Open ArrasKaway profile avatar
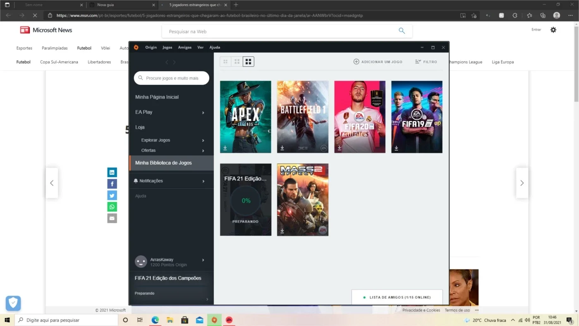Screen dimensions: 579x326 pyautogui.click(x=141, y=261)
